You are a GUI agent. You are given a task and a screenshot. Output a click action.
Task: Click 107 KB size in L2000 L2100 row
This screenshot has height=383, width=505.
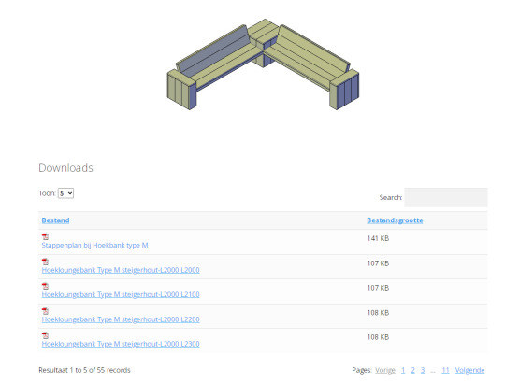378,288
